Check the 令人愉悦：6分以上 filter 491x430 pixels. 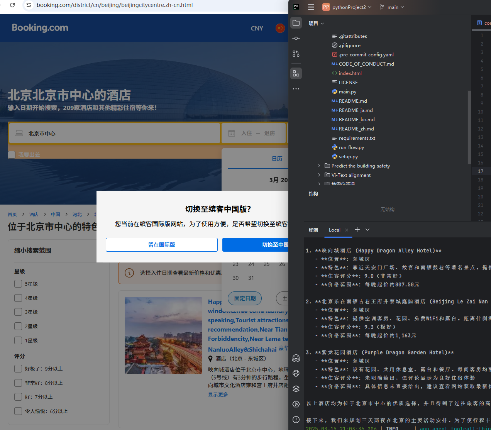[18, 411]
